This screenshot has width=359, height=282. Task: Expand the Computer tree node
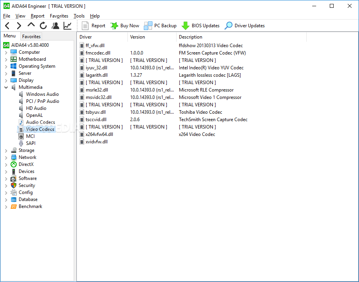click(6, 53)
